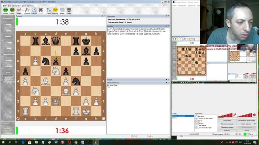This screenshot has width=259, height=145.
Task: Click the language indicator in system tray
Action: pyautogui.click(x=240, y=142)
